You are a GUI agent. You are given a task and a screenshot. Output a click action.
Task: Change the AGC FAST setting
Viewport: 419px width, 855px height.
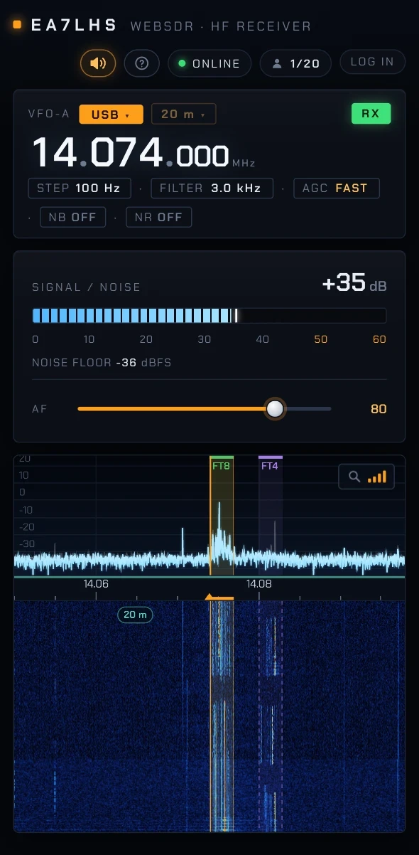point(336,188)
